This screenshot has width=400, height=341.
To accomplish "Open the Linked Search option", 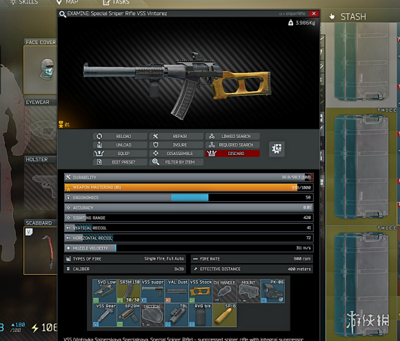I will tap(232, 136).
